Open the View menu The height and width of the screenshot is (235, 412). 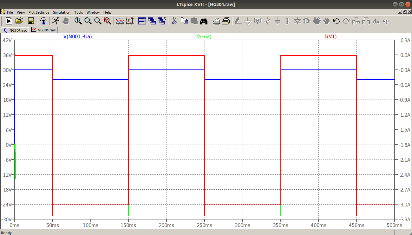click(21, 12)
